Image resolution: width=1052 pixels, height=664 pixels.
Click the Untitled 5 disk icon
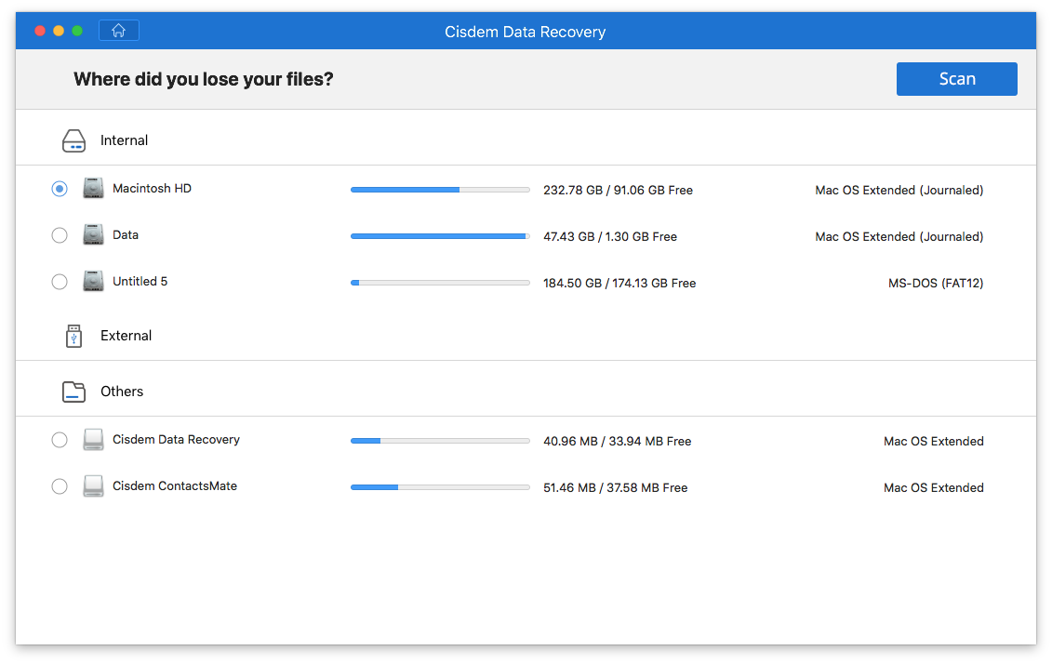pyautogui.click(x=93, y=281)
